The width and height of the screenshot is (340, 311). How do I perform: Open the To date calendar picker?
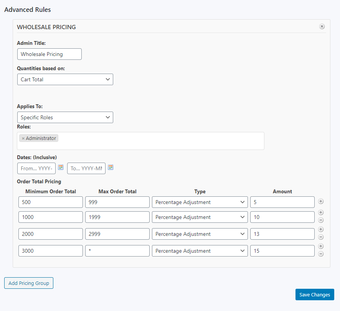[111, 168]
